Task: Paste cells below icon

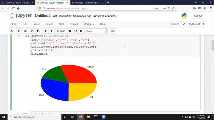Action: 38,31
